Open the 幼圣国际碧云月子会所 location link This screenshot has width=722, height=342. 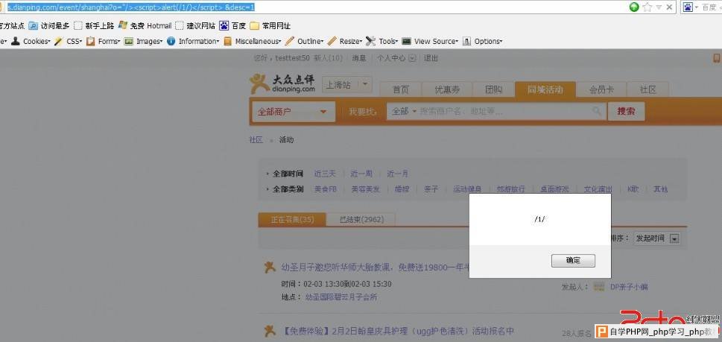pyautogui.click(x=341, y=297)
